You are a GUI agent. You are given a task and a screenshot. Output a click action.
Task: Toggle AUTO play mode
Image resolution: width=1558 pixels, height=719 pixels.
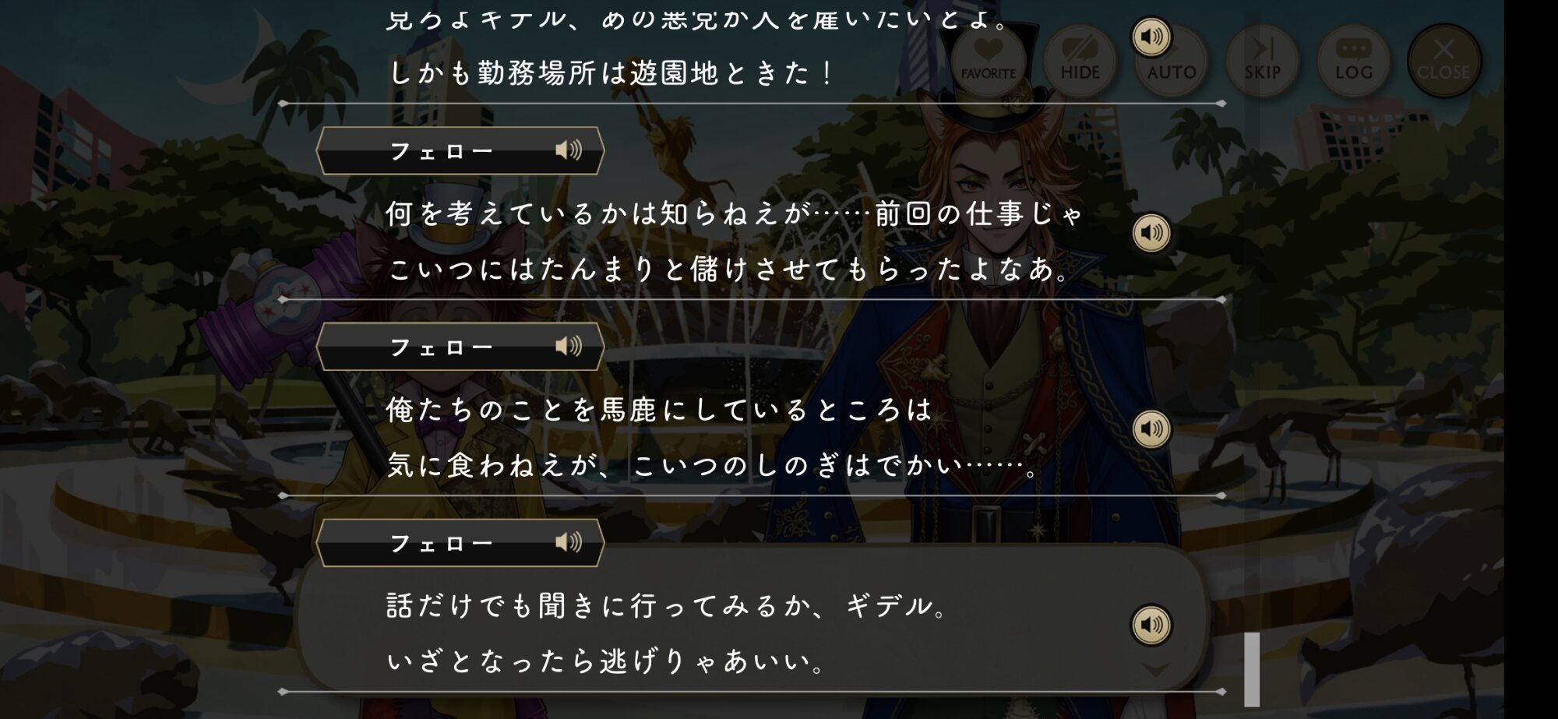[x=1171, y=61]
